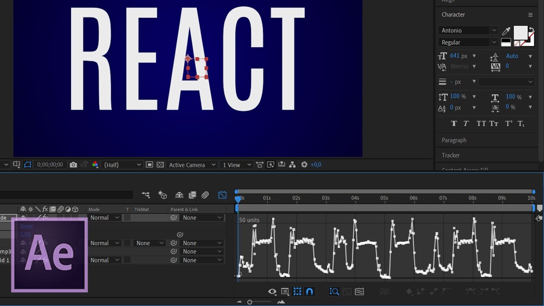
Task: Reset exposure in the viewer
Action: (304, 164)
